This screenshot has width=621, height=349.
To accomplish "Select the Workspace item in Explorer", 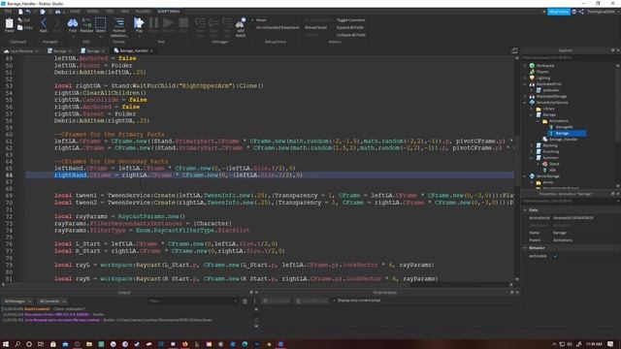I will coord(541,66).
